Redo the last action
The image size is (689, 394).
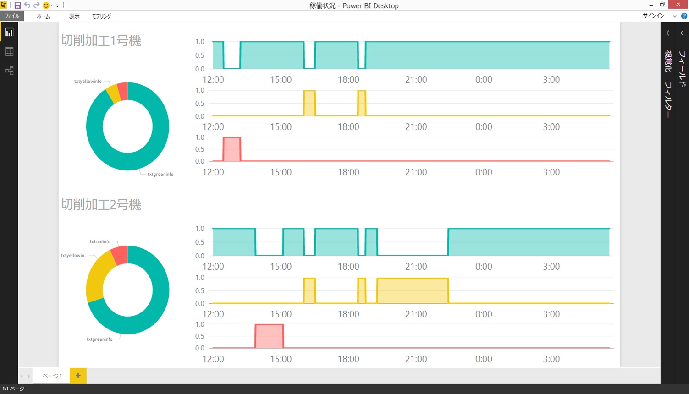click(36, 5)
